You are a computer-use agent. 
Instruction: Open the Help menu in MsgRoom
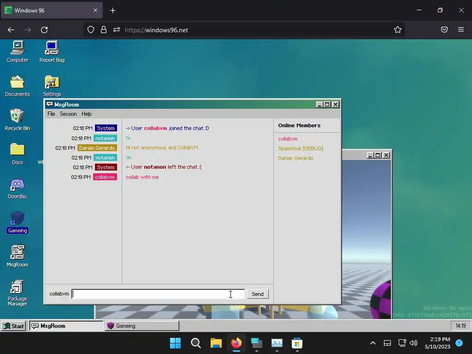86,114
